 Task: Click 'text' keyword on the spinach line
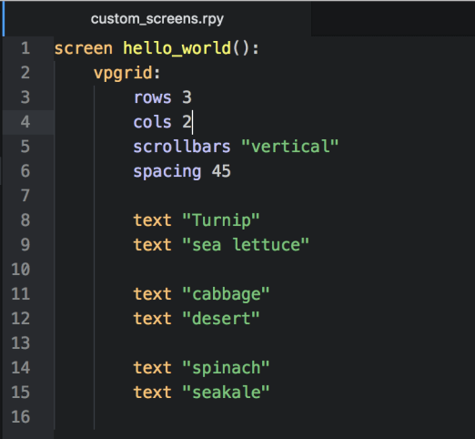point(153,368)
